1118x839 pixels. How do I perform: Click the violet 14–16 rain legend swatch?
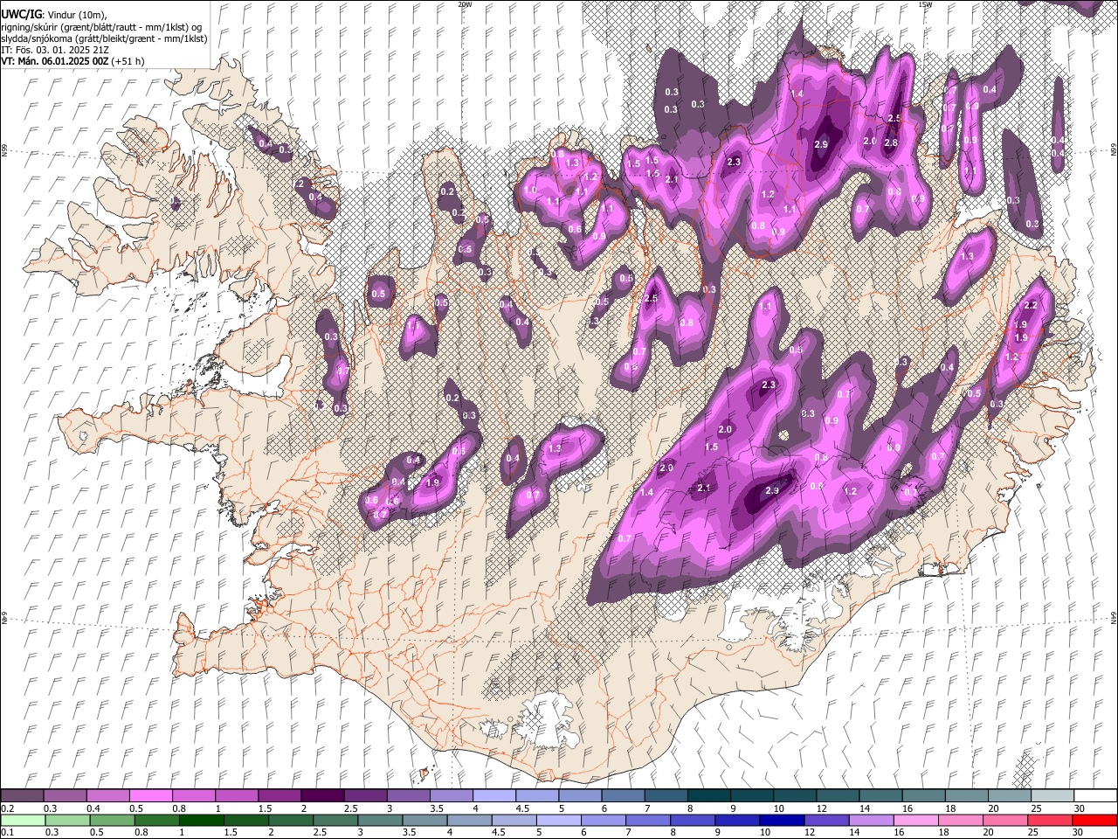(x=870, y=820)
